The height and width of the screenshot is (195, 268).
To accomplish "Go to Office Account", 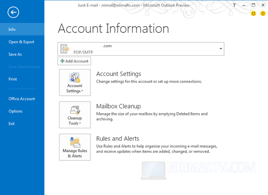I will 22,99.
